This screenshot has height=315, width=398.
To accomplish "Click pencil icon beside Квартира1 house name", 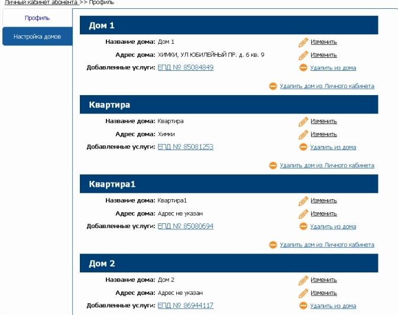I will click(303, 201).
